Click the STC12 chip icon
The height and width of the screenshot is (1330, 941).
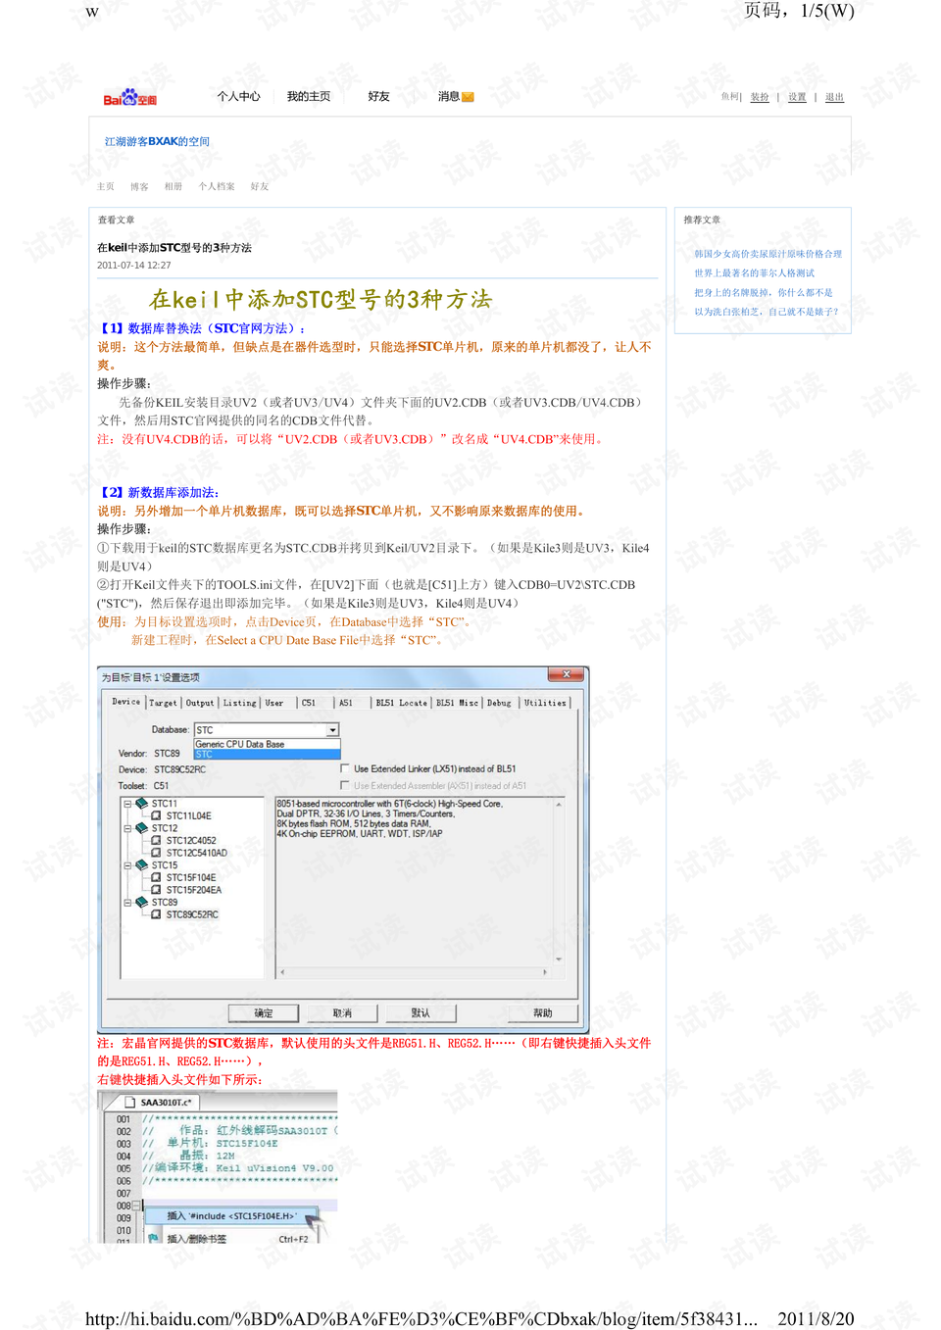[142, 828]
